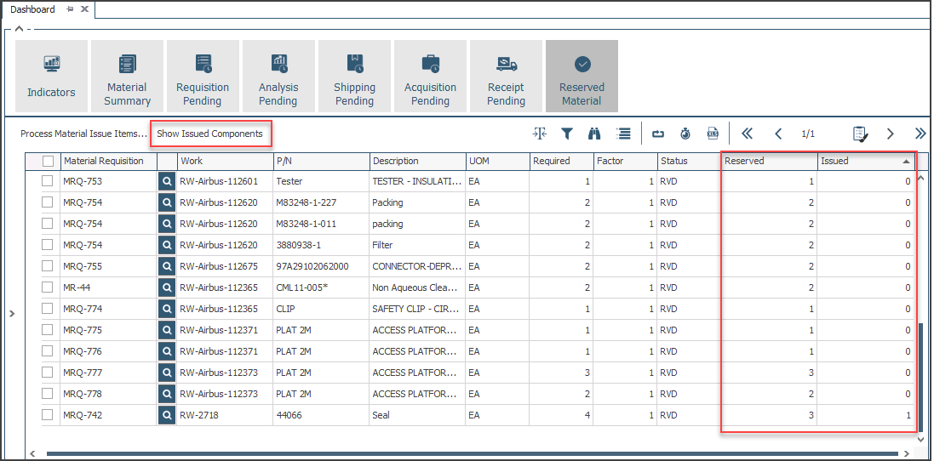This screenshot has height=461, width=934.
Task: Click the vertical scrollbar thumb
Action: [x=921, y=377]
